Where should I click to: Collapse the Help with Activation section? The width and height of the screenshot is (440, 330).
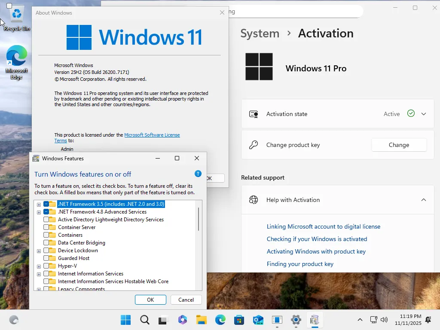tap(423, 200)
